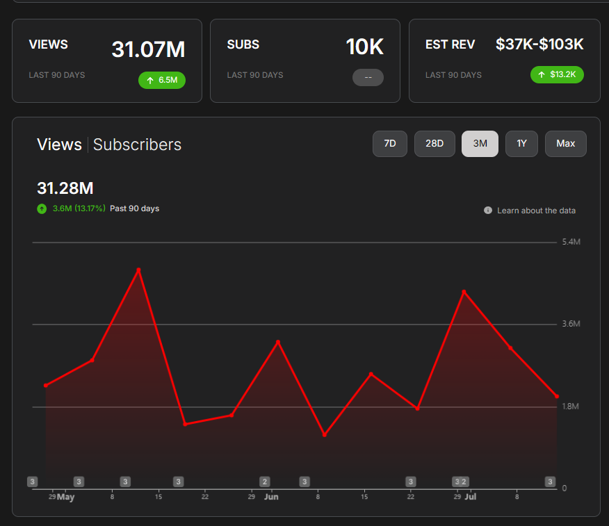Switch to the Subscribers chart tab
The height and width of the screenshot is (526, 609).
coord(137,145)
